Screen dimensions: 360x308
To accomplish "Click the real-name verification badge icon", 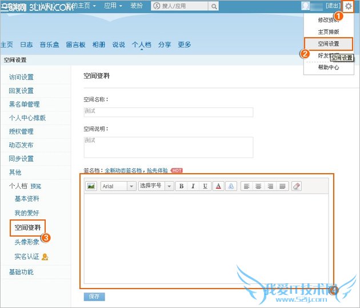I will 45,257.
